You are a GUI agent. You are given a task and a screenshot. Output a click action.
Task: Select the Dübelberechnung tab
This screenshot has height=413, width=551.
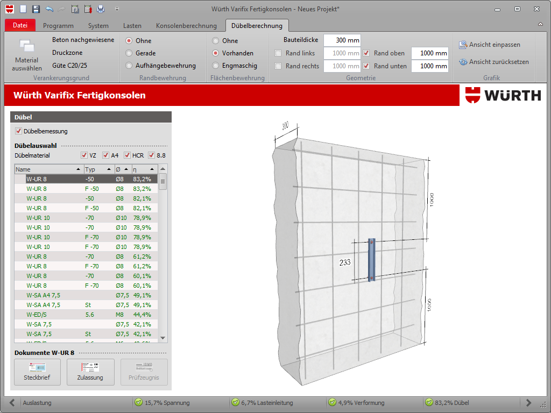(257, 26)
